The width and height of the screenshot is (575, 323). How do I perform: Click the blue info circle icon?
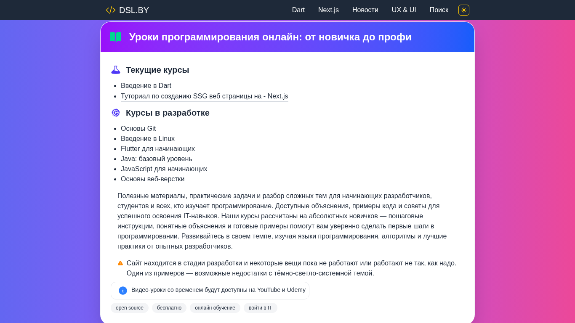coord(123,291)
